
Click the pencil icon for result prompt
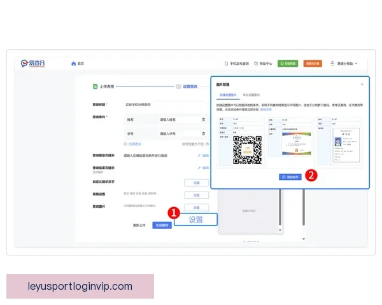tap(199, 168)
